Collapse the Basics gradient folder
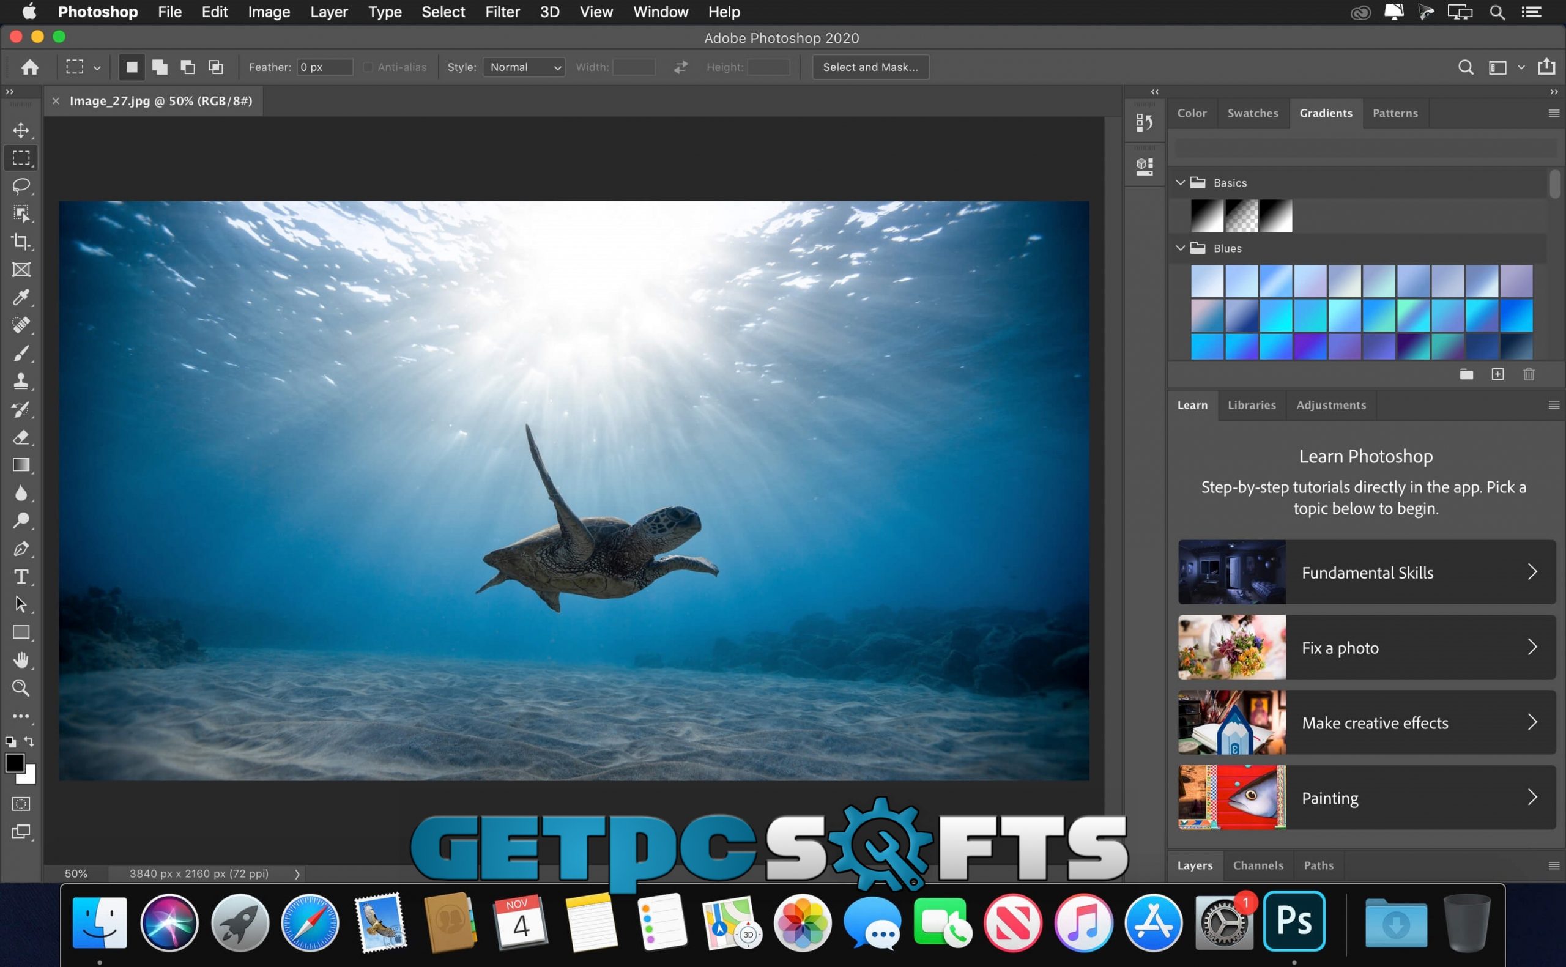 click(x=1181, y=183)
